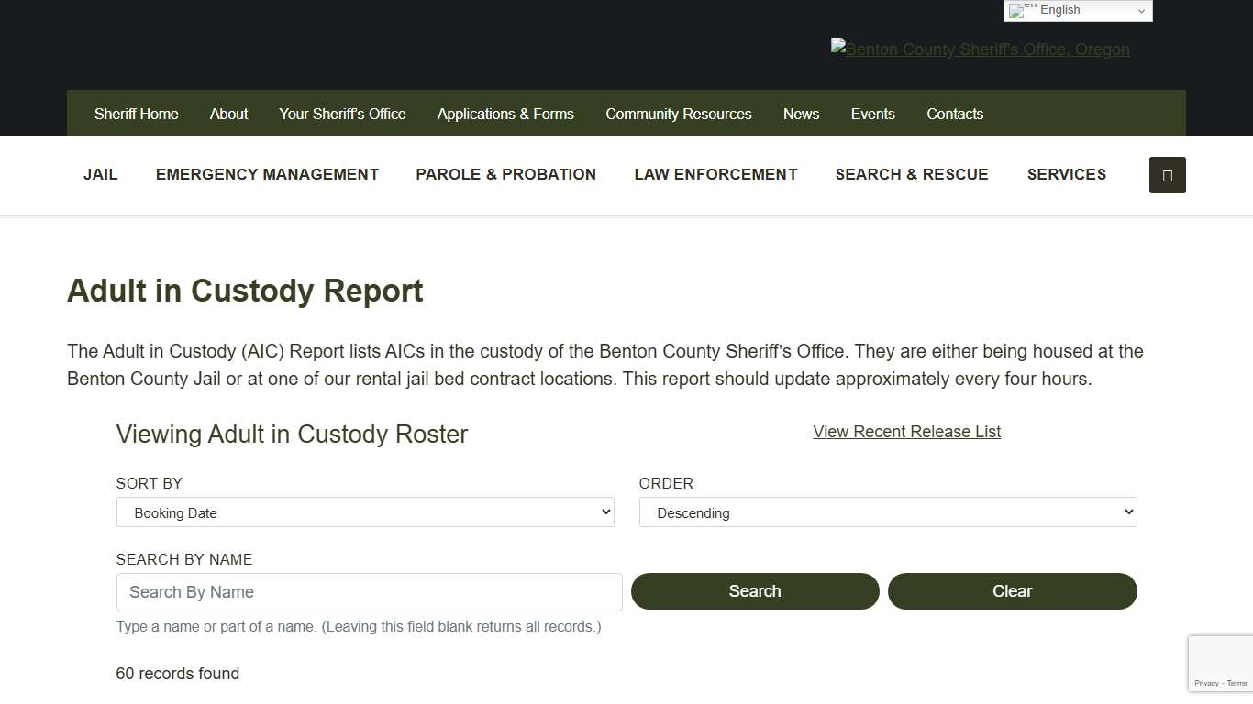This screenshot has height=704, width=1253.
Task: Open the Google Privacy policy link
Action: pyautogui.click(x=1206, y=683)
